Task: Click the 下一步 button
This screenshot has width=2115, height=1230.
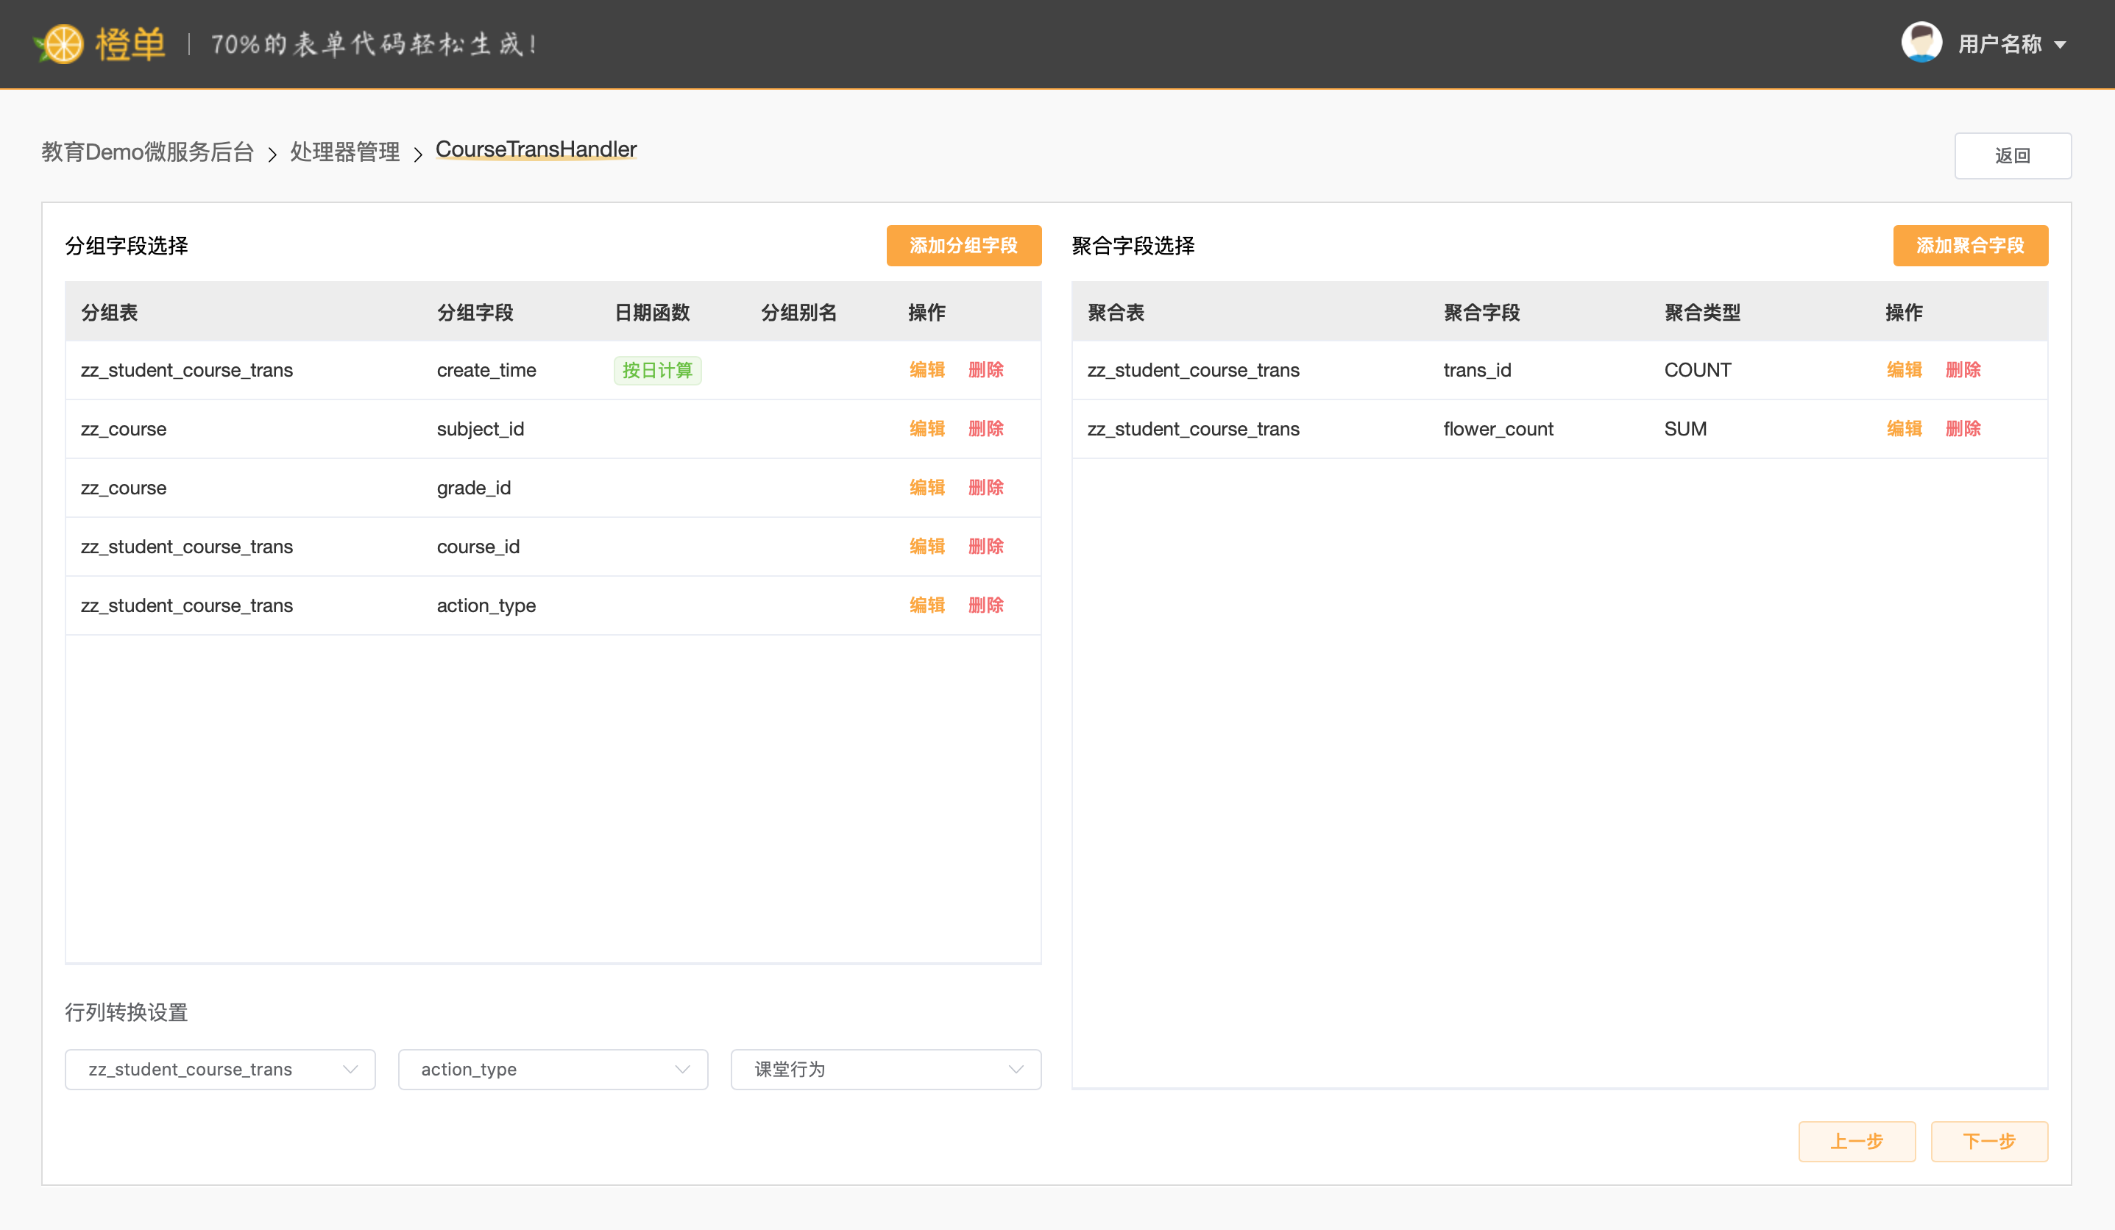Action: (1989, 1141)
